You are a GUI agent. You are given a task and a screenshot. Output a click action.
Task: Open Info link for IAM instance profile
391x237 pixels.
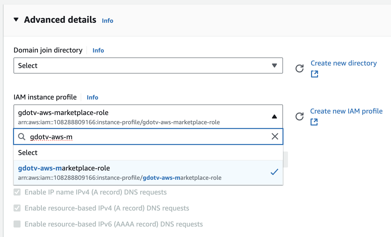click(92, 97)
